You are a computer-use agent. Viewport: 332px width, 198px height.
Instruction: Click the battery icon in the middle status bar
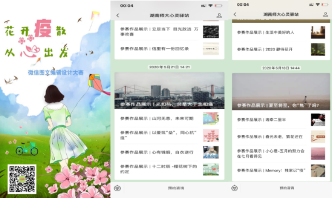(218, 5)
